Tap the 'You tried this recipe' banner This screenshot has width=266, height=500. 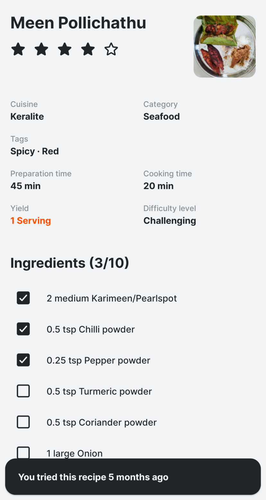point(133,477)
